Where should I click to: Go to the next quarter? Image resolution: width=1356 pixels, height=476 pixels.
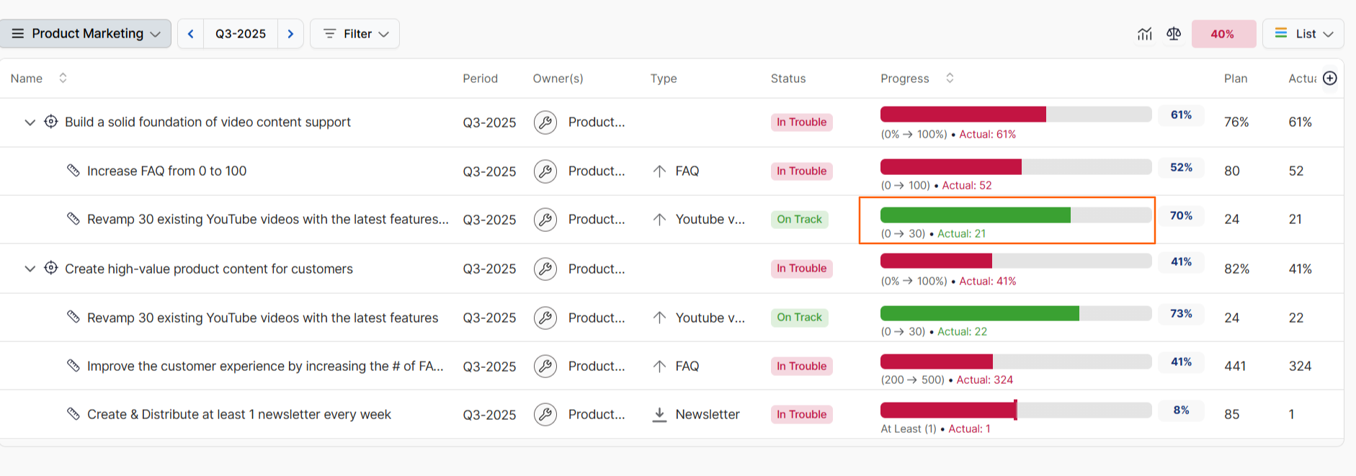click(x=290, y=34)
